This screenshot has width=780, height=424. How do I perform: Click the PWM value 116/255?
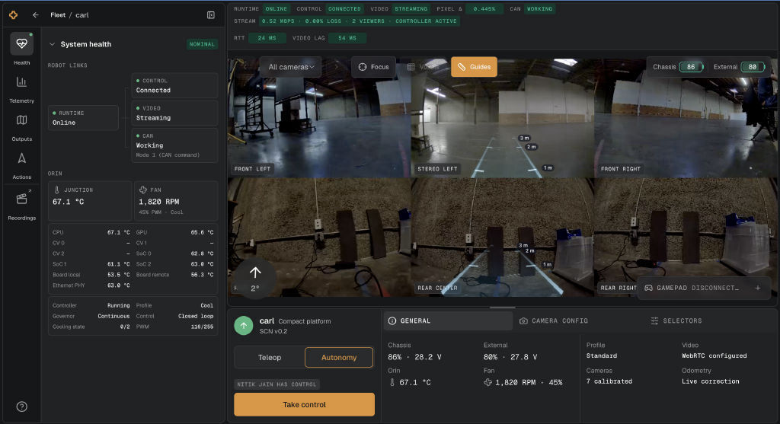[x=202, y=327]
